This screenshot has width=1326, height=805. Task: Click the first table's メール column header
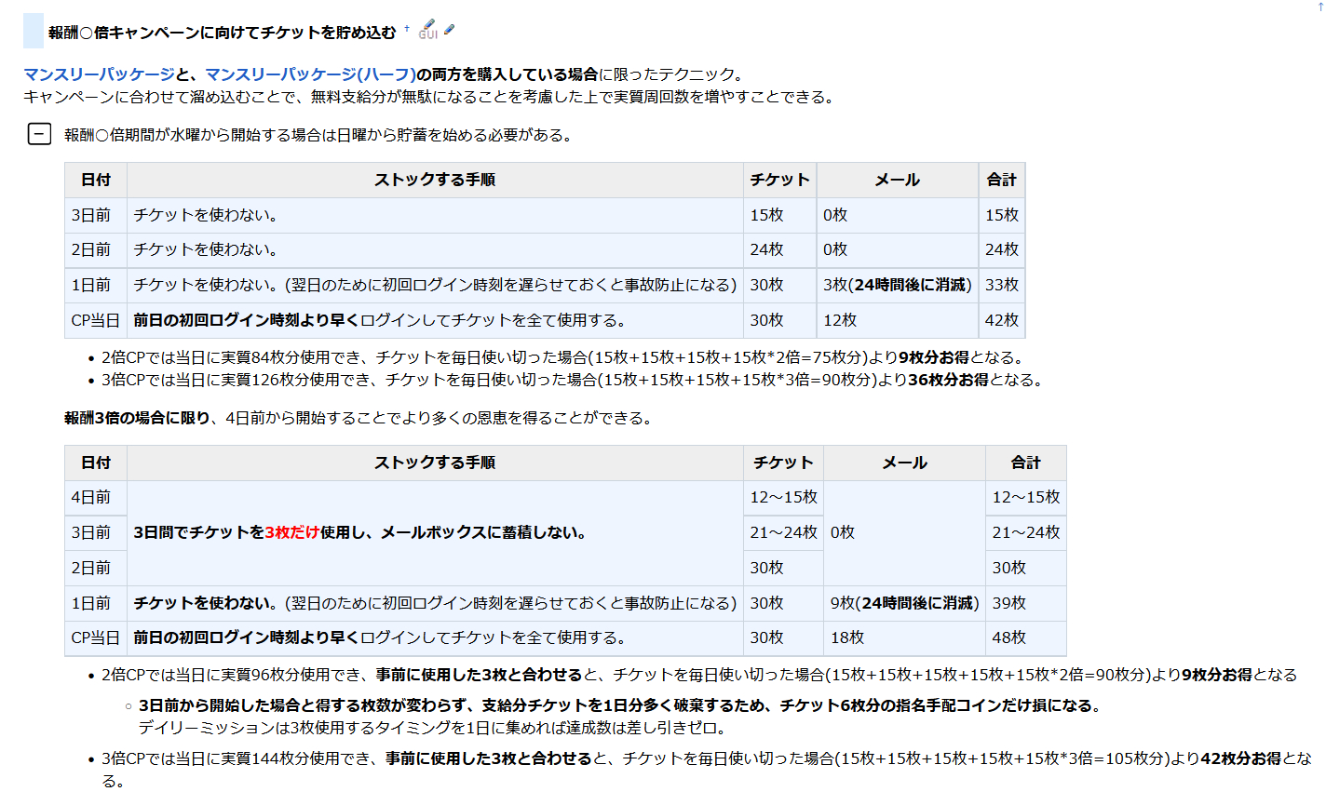pyautogui.click(x=897, y=180)
